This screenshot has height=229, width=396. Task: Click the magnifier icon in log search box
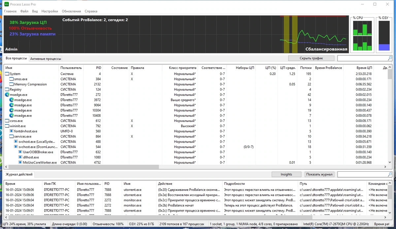[390, 174]
